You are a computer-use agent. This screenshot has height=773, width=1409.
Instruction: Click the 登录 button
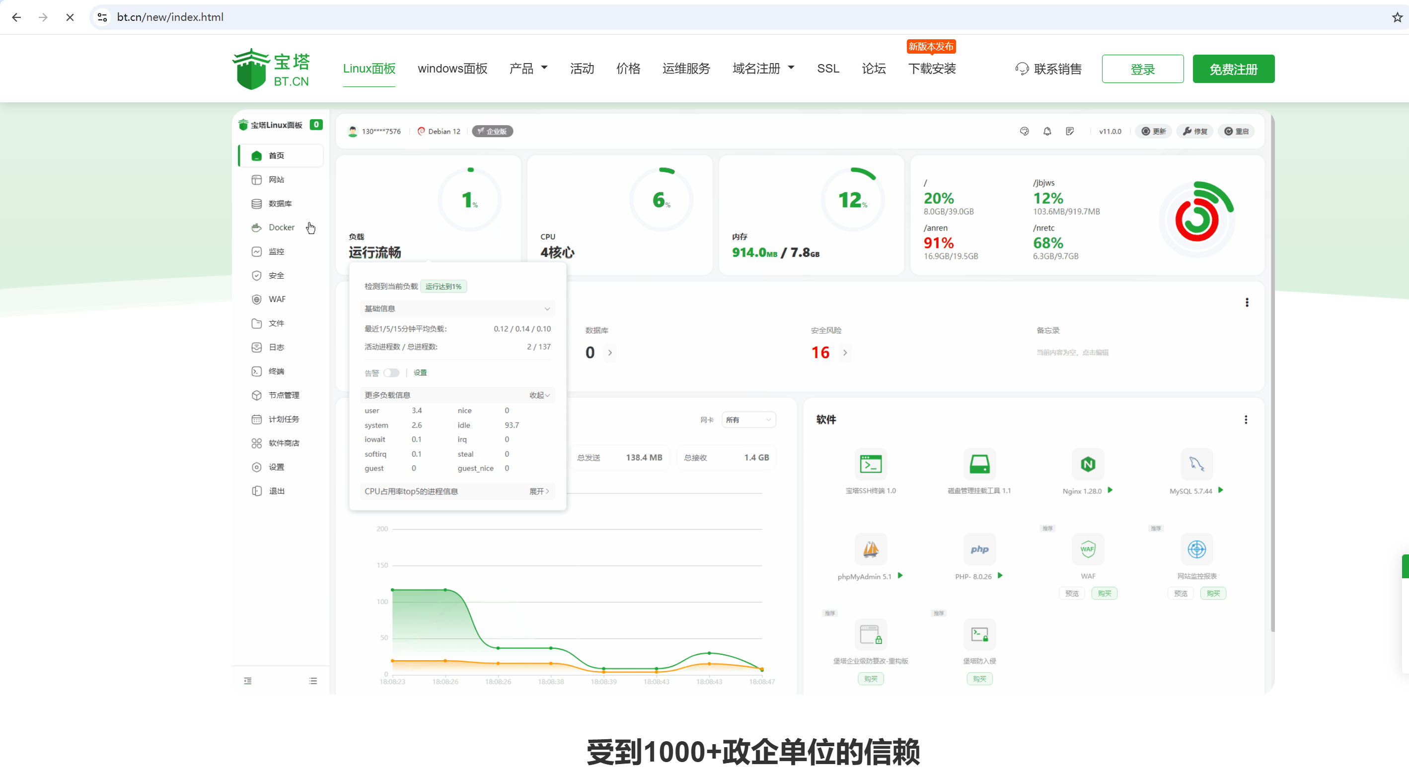(x=1142, y=69)
